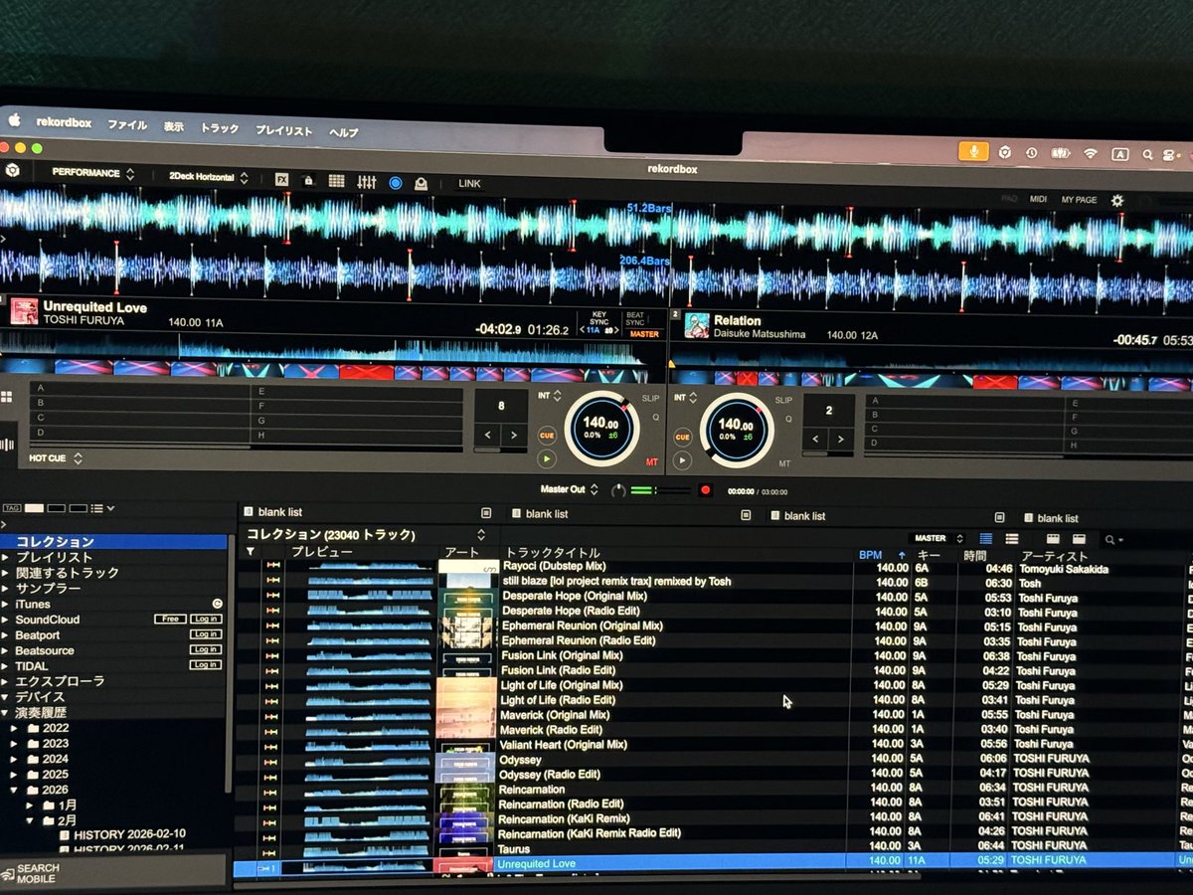Toggle MASTER on deck 1
The image size is (1193, 895).
[644, 334]
